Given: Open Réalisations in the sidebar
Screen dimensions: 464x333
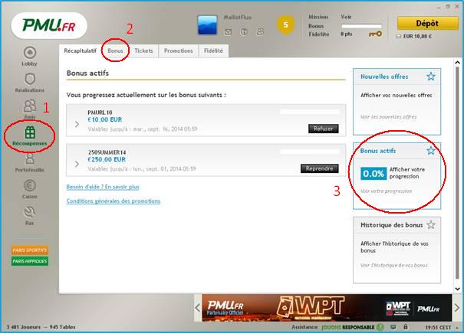Looking at the screenshot, I should click(30, 83).
